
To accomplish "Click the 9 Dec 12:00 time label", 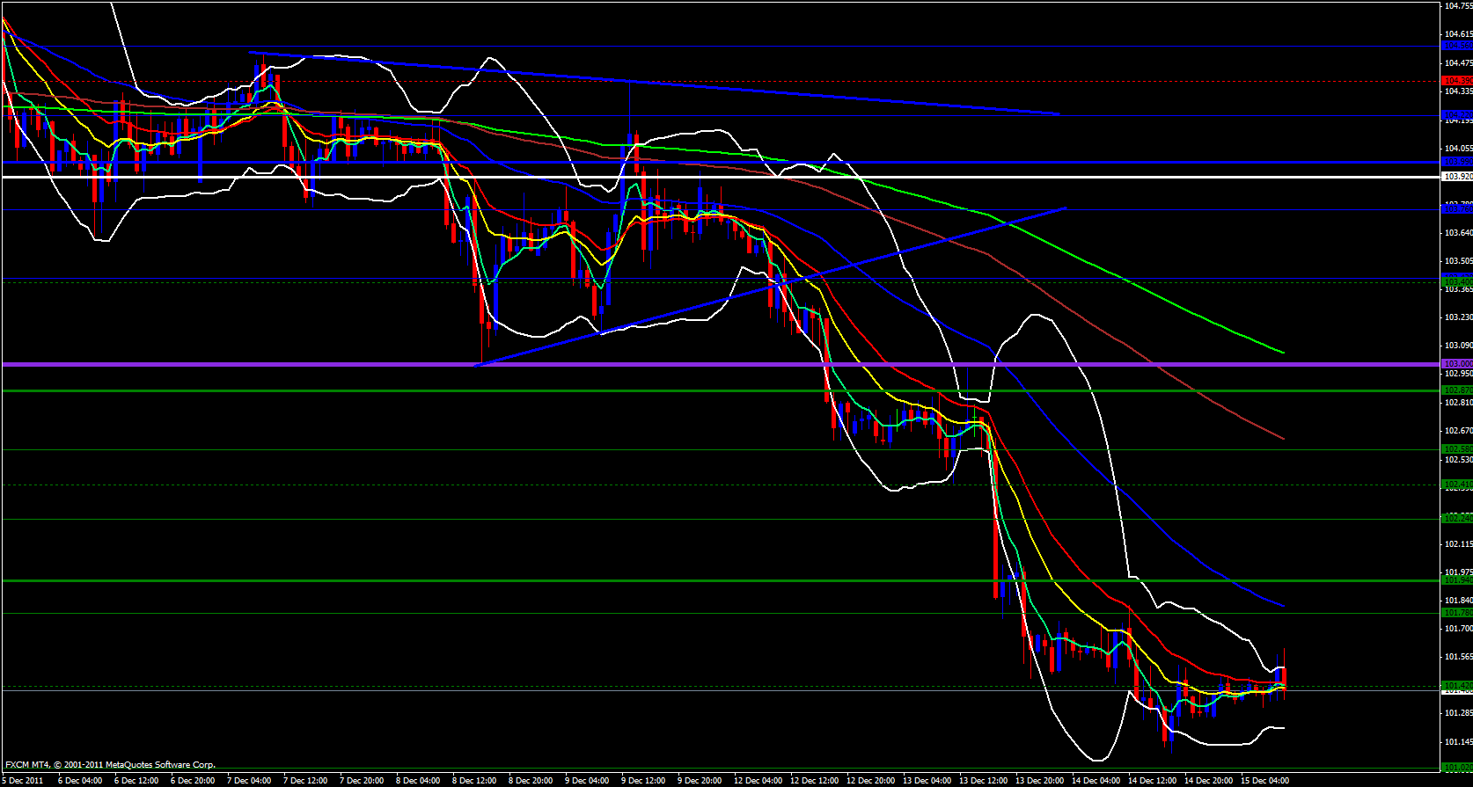I will 643,780.
